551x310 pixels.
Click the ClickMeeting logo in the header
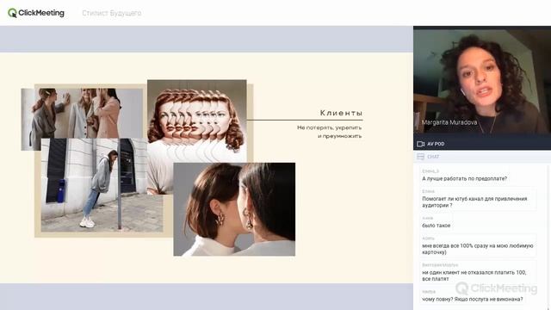pos(36,13)
